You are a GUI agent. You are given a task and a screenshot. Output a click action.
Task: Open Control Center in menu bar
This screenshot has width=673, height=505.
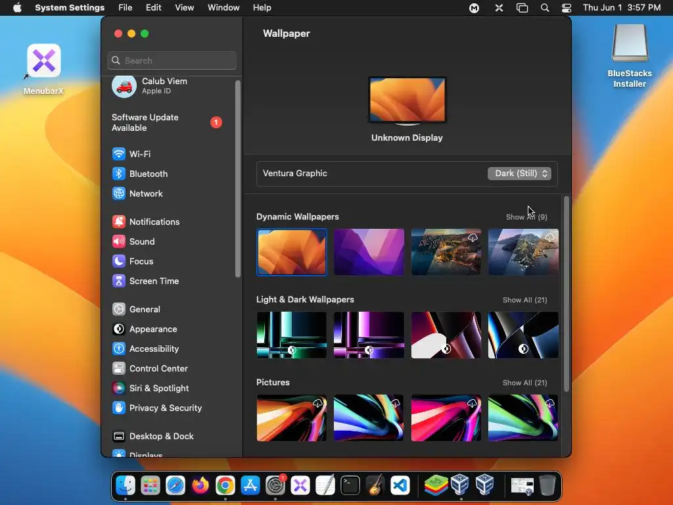pos(567,8)
